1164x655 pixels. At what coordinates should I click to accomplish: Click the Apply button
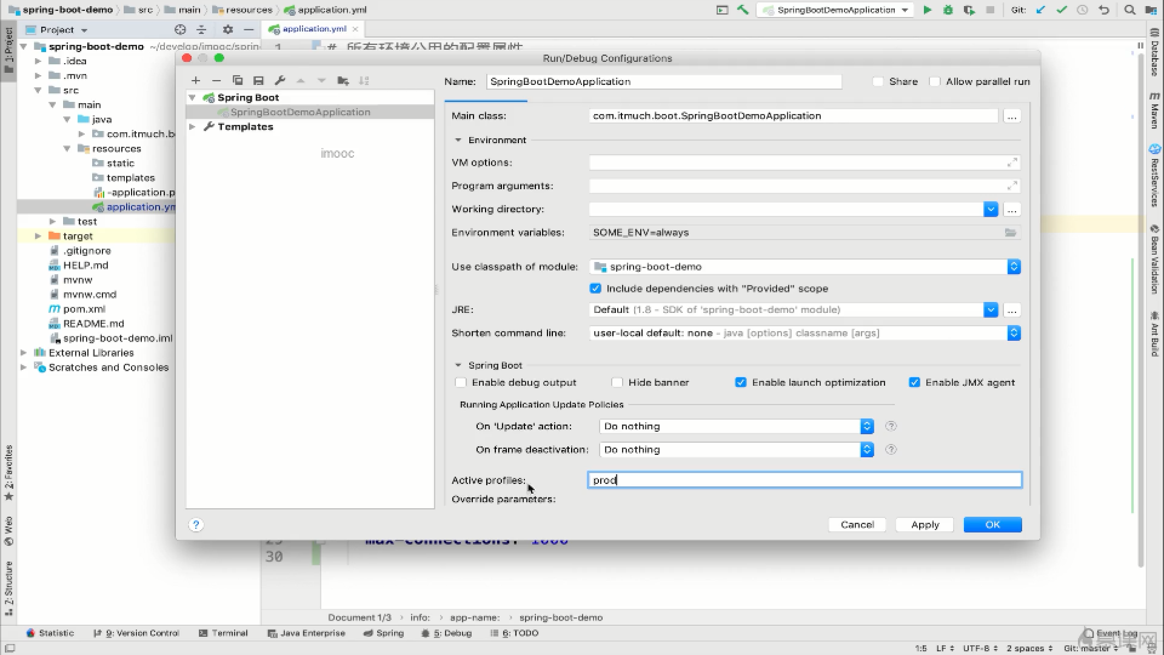(925, 524)
